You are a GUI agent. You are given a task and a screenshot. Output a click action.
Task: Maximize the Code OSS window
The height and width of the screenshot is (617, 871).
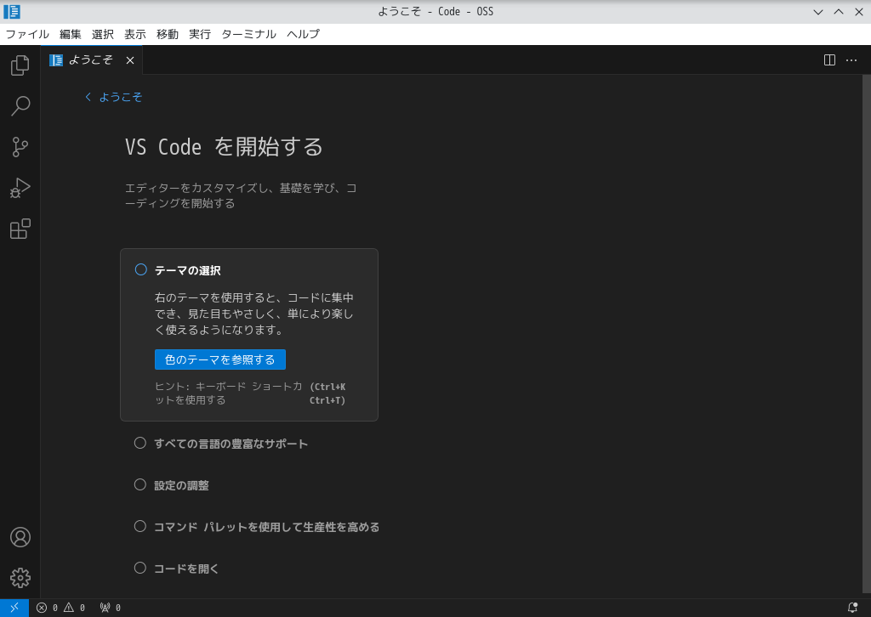pyautogui.click(x=838, y=12)
